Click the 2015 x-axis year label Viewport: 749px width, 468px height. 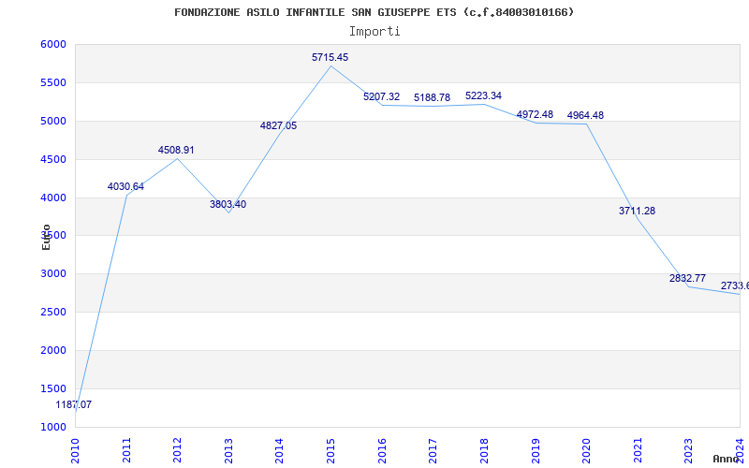pyautogui.click(x=330, y=451)
